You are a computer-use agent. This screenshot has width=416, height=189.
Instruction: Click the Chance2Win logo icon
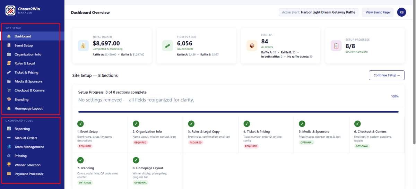(x=10, y=10)
